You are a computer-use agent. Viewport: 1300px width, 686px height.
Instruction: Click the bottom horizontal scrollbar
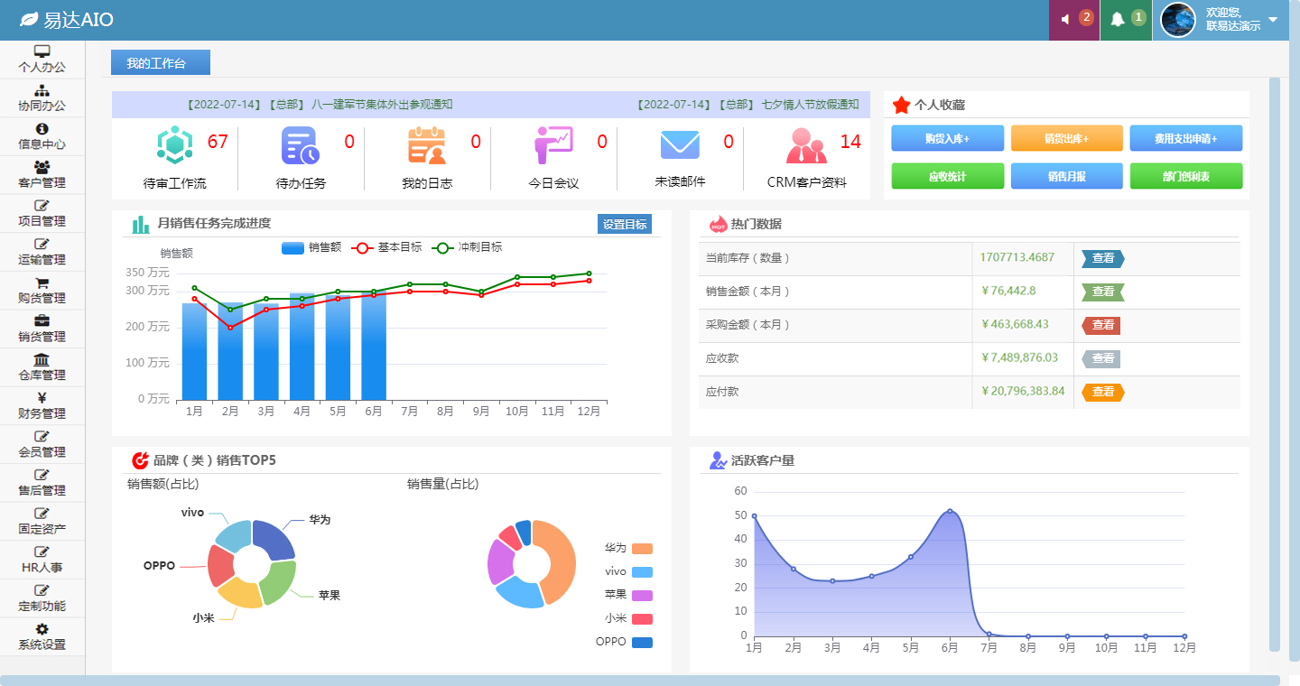tap(639, 680)
